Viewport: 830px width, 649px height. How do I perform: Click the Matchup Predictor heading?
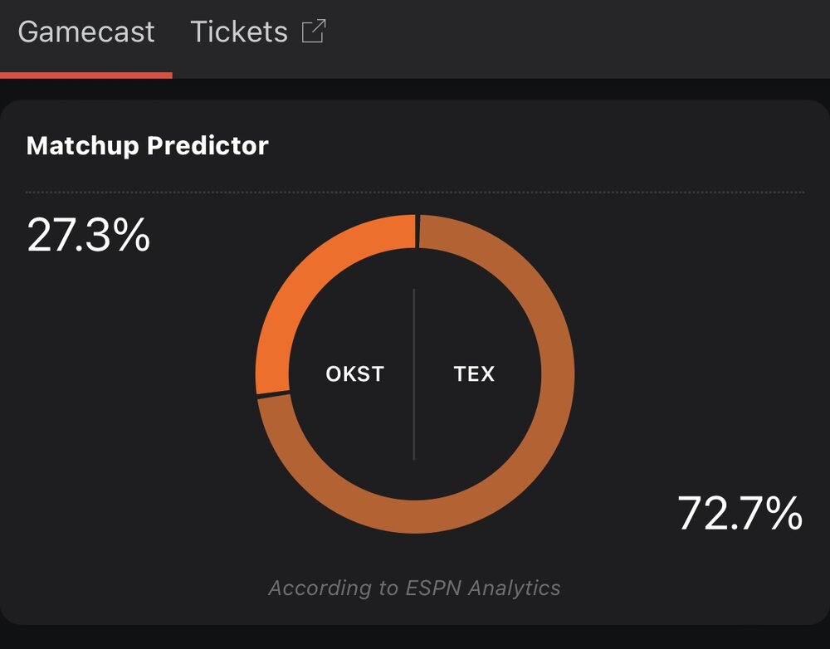tap(148, 146)
